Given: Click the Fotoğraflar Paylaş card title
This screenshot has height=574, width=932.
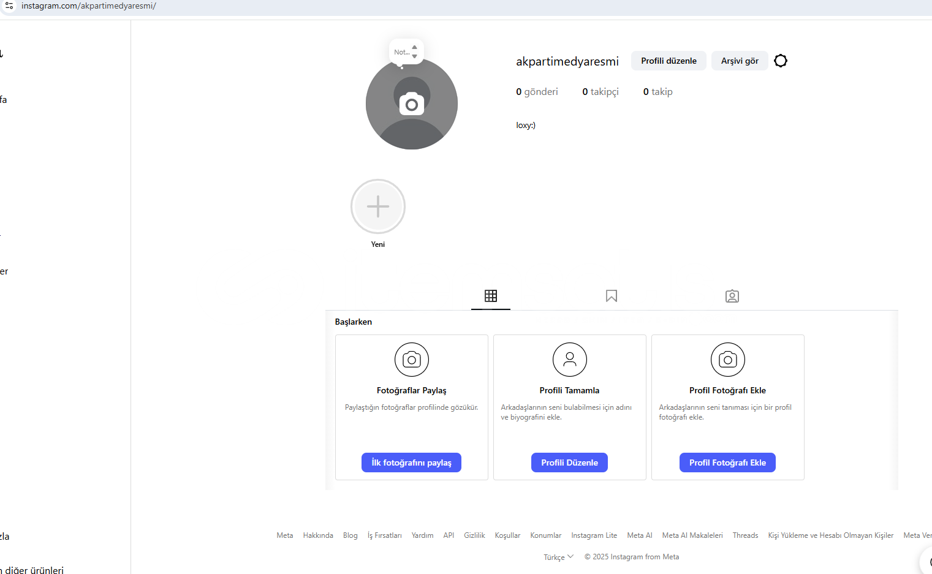Looking at the screenshot, I should tap(412, 390).
